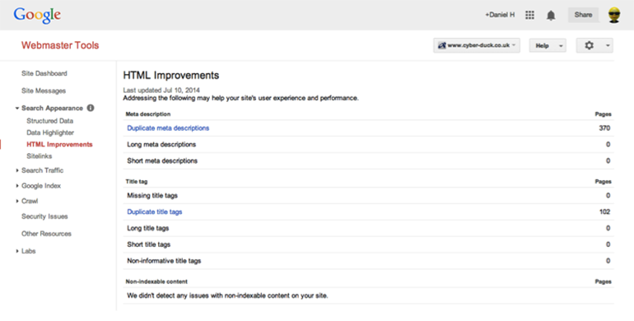Screen dimensions: 634x321
Task: Open the +Daniel H profile link
Action: click(x=500, y=15)
